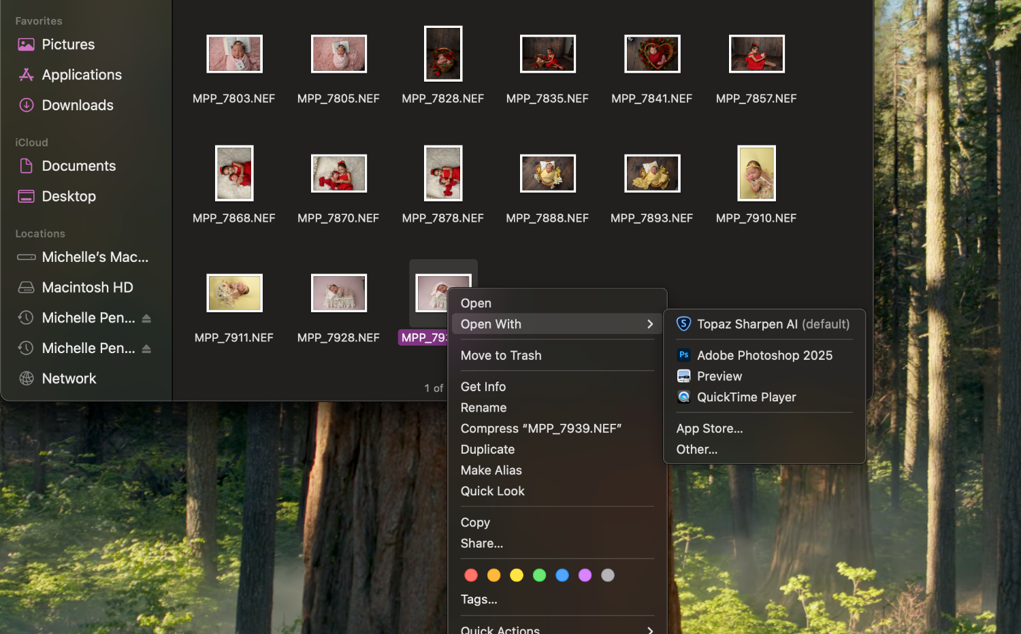Choose Move to Trash from context menu
The width and height of the screenshot is (1021, 634).
[x=501, y=356]
